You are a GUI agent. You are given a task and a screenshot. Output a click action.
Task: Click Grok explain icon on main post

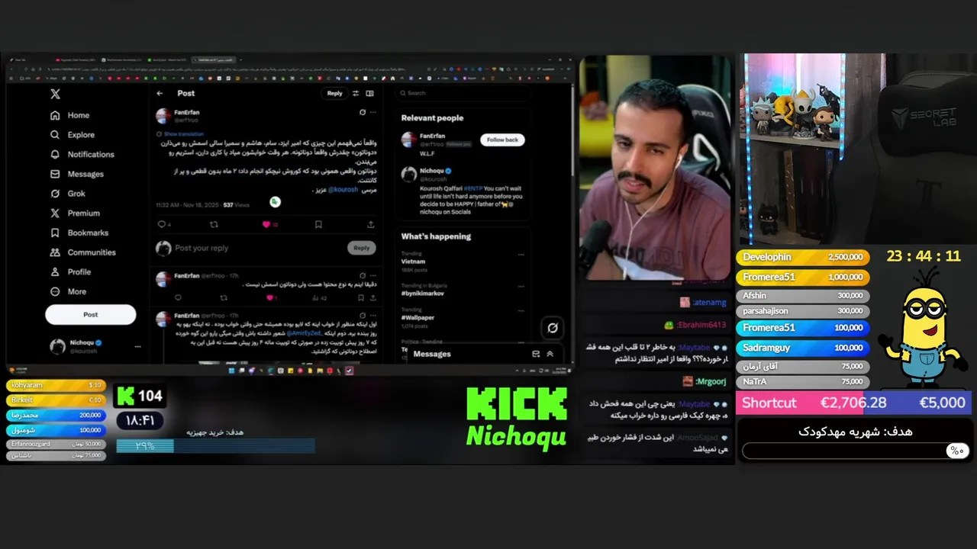point(363,112)
